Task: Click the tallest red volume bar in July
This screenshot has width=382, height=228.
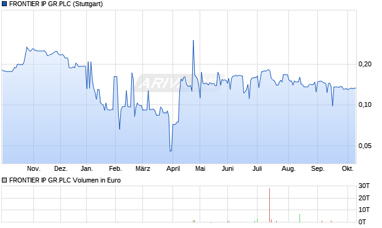Action: 269,205
